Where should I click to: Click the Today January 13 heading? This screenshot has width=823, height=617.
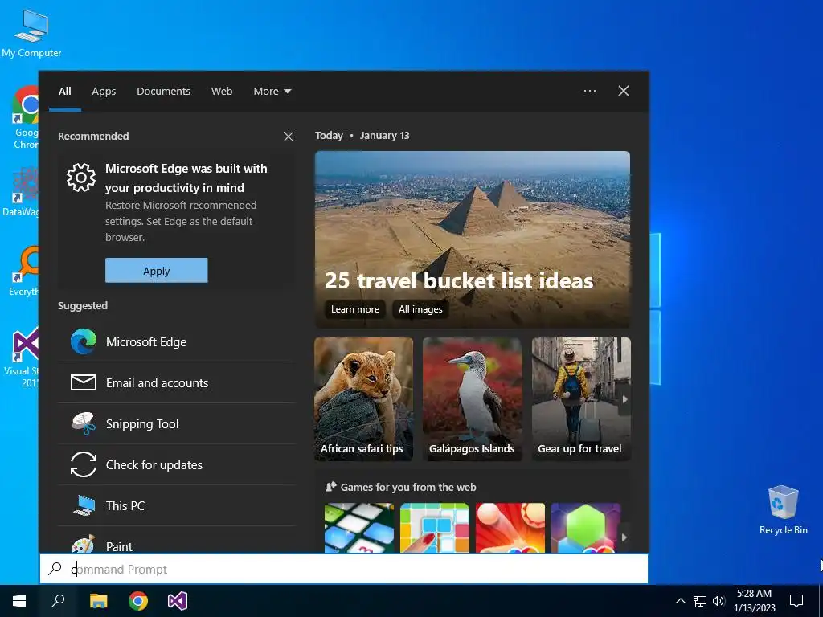[x=362, y=135]
